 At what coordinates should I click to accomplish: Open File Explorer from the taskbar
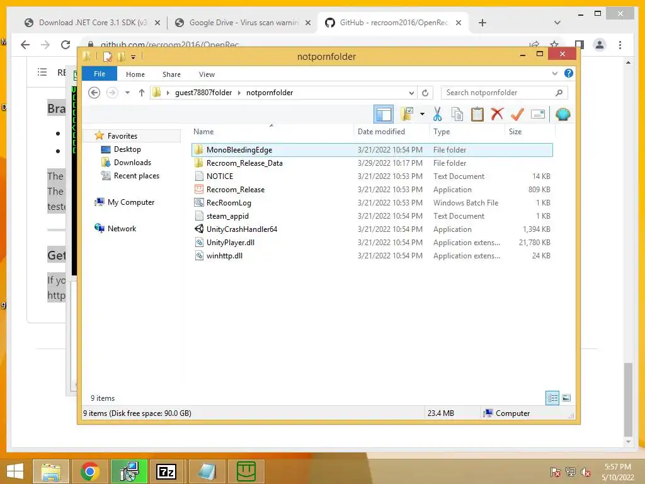click(50, 471)
